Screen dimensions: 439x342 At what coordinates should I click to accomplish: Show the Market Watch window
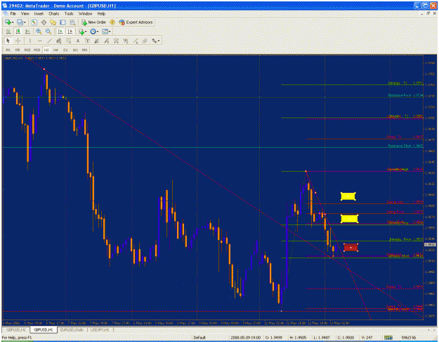point(34,22)
